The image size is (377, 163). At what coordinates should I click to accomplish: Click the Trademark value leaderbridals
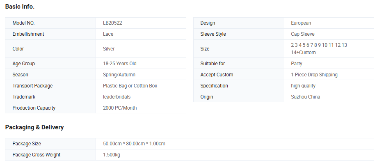(117, 97)
